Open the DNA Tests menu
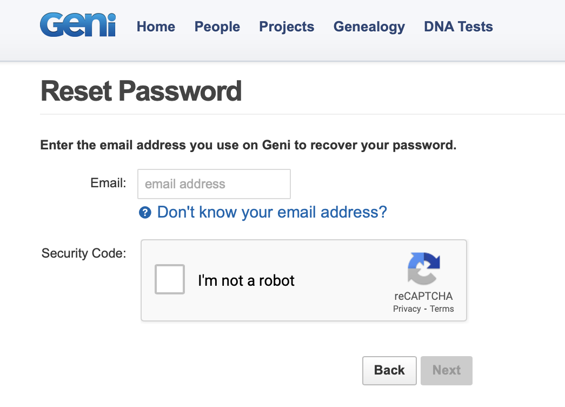This screenshot has height=407, width=565. click(458, 27)
